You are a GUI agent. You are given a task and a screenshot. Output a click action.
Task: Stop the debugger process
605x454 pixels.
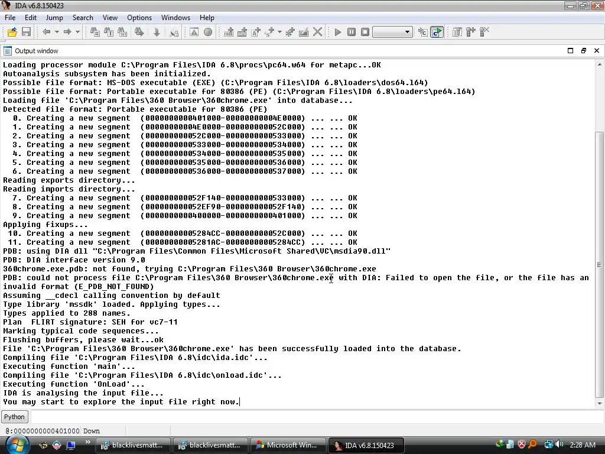365,32
